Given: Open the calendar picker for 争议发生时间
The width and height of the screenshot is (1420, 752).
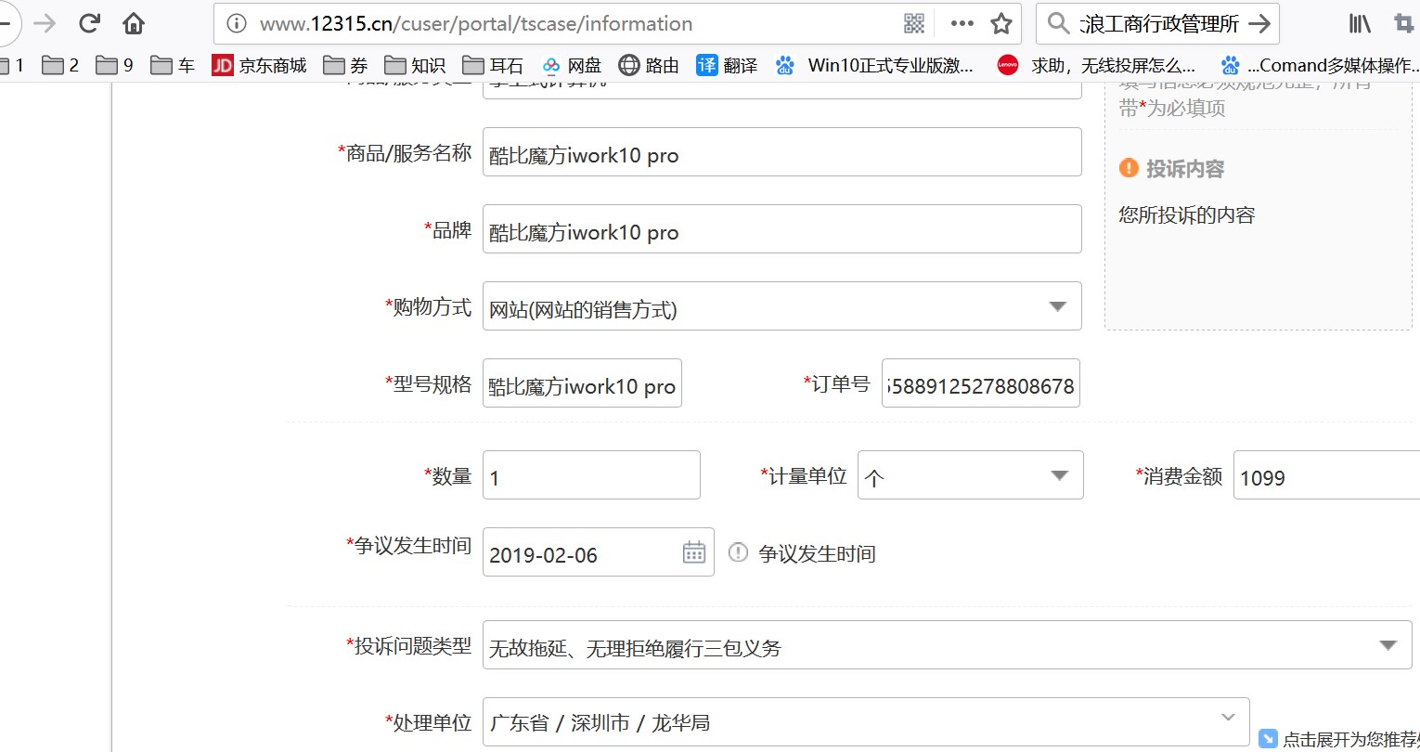Looking at the screenshot, I should [x=694, y=552].
